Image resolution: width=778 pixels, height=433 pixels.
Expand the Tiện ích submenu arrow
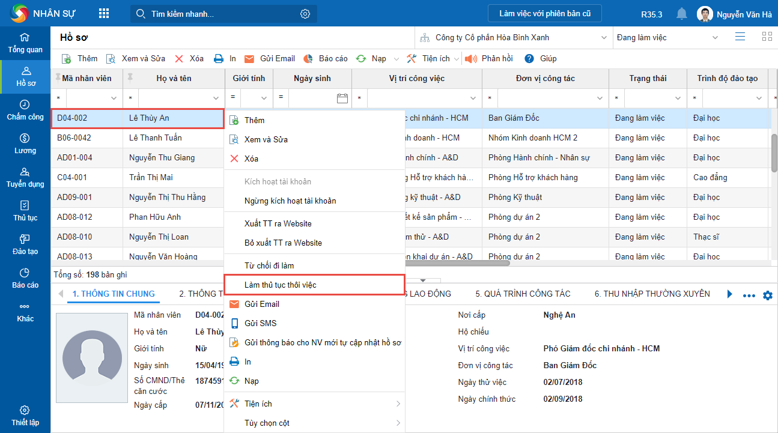click(398, 404)
